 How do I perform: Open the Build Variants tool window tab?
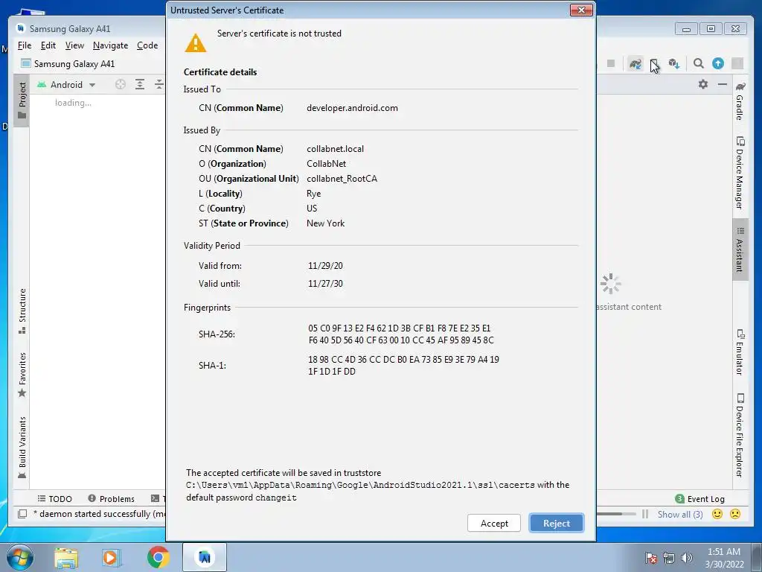(x=22, y=448)
